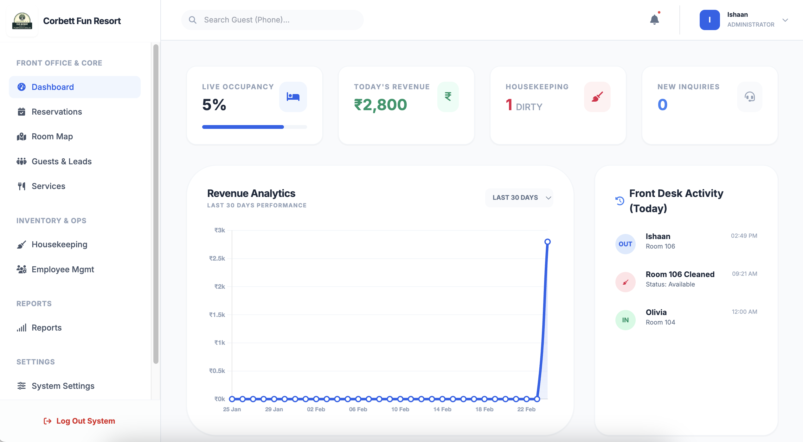Image resolution: width=803 pixels, height=442 pixels.
Task: Click the Front Desk Activity history icon
Action: (x=620, y=201)
